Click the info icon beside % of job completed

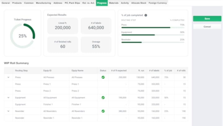[146, 15]
